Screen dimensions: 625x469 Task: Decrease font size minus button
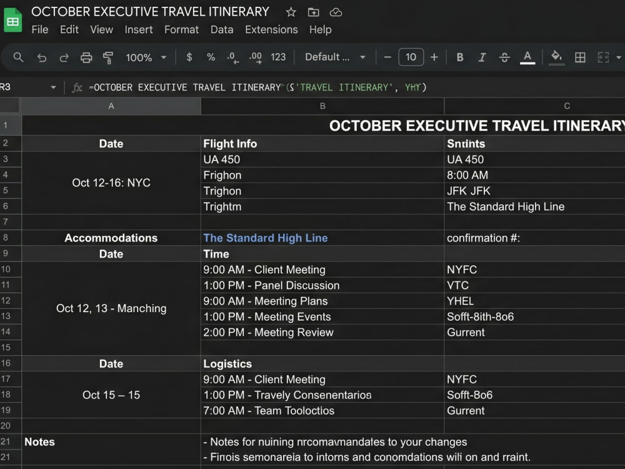click(387, 57)
